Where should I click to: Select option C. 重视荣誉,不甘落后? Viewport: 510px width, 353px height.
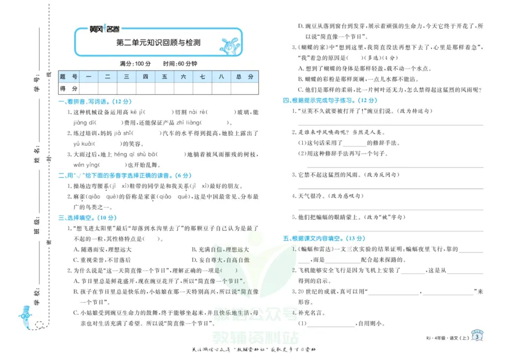pyautogui.click(x=102, y=260)
